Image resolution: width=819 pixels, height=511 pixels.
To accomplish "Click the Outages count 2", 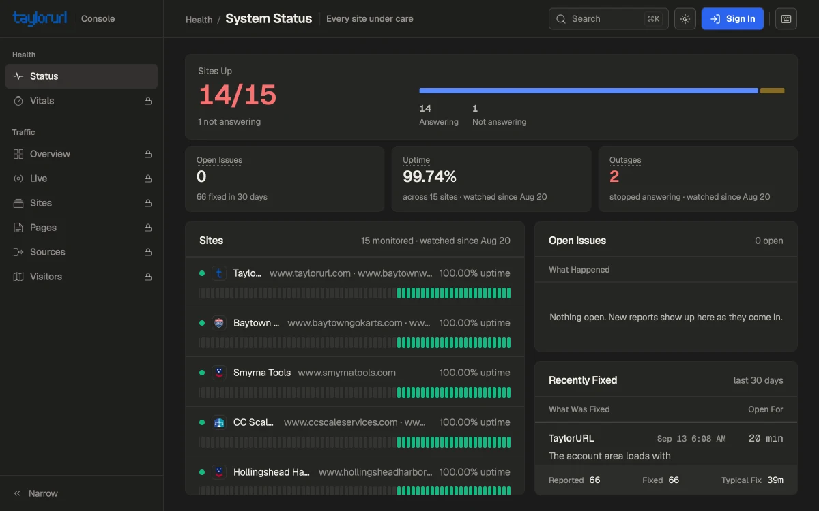I will click(614, 176).
